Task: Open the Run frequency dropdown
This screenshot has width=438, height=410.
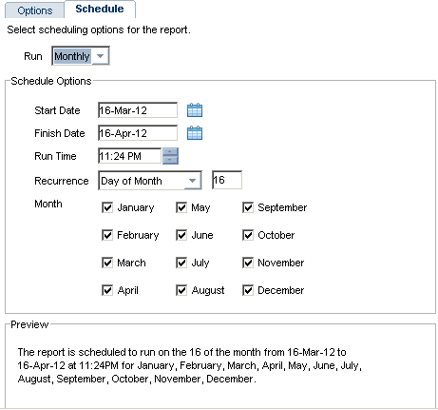Action: pyautogui.click(x=81, y=56)
